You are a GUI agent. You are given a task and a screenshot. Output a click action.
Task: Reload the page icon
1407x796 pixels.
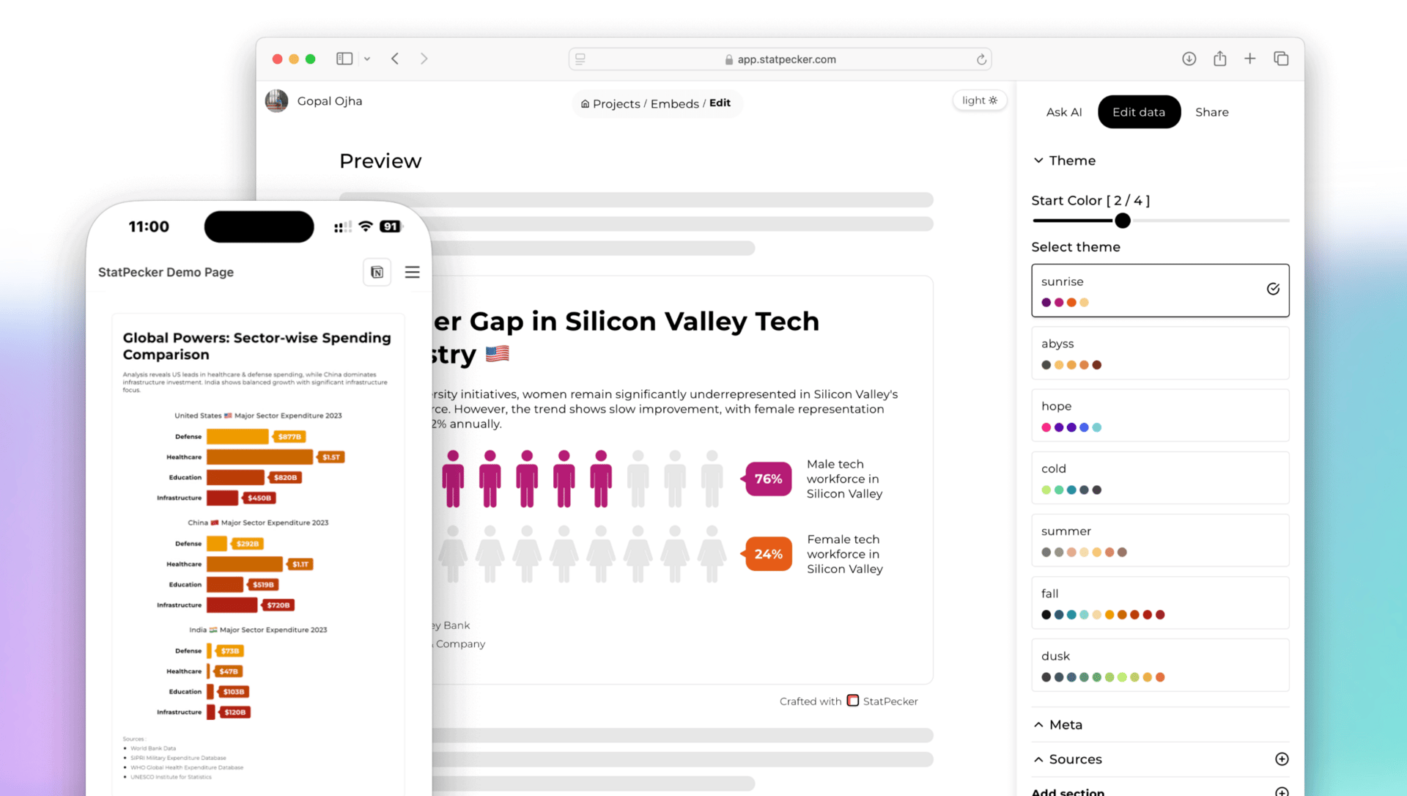coord(981,59)
